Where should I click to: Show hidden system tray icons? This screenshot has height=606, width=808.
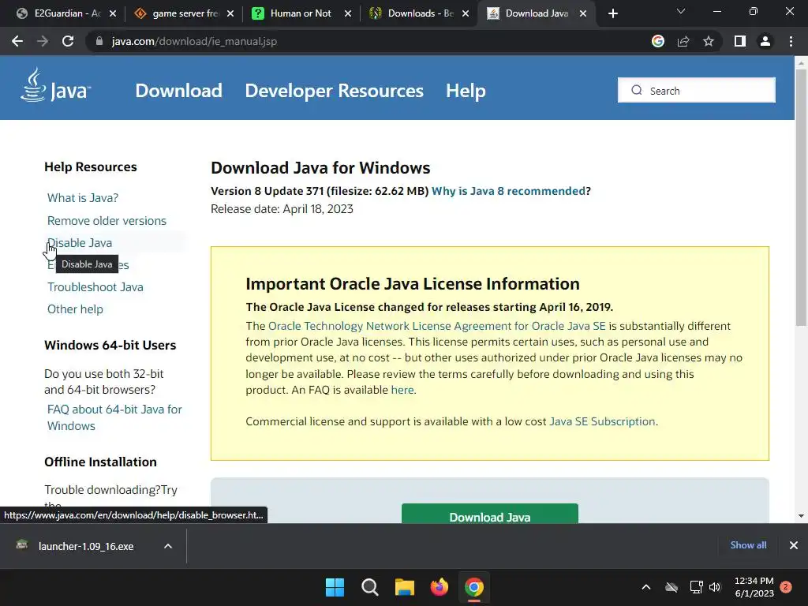pos(645,587)
